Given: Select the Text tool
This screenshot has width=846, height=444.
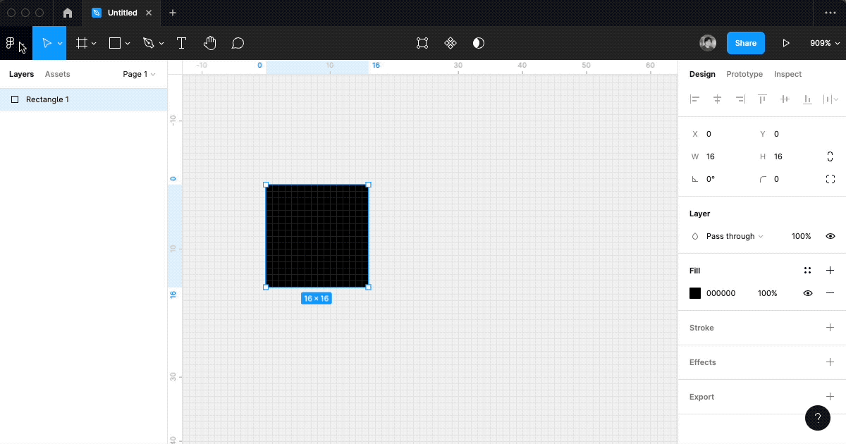Looking at the screenshot, I should coord(181,43).
